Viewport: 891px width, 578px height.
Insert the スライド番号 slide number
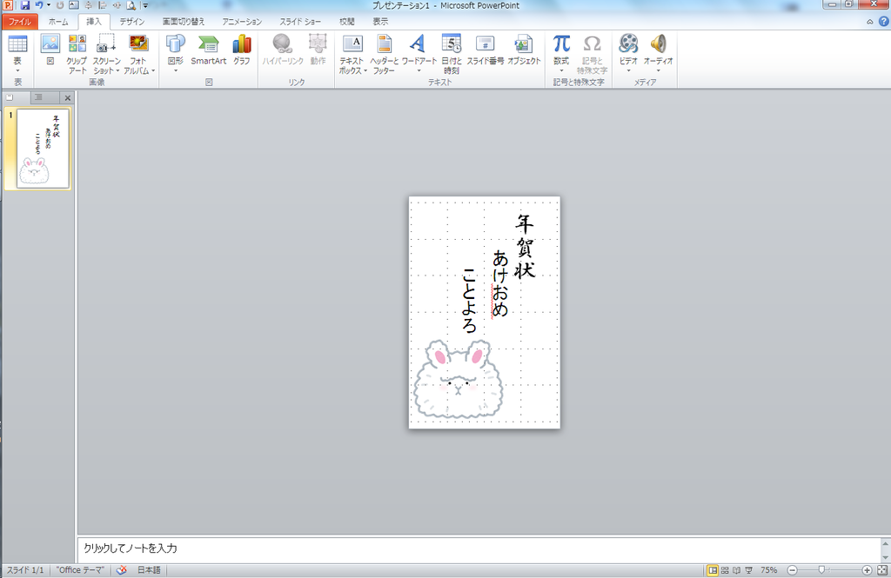[x=486, y=50]
